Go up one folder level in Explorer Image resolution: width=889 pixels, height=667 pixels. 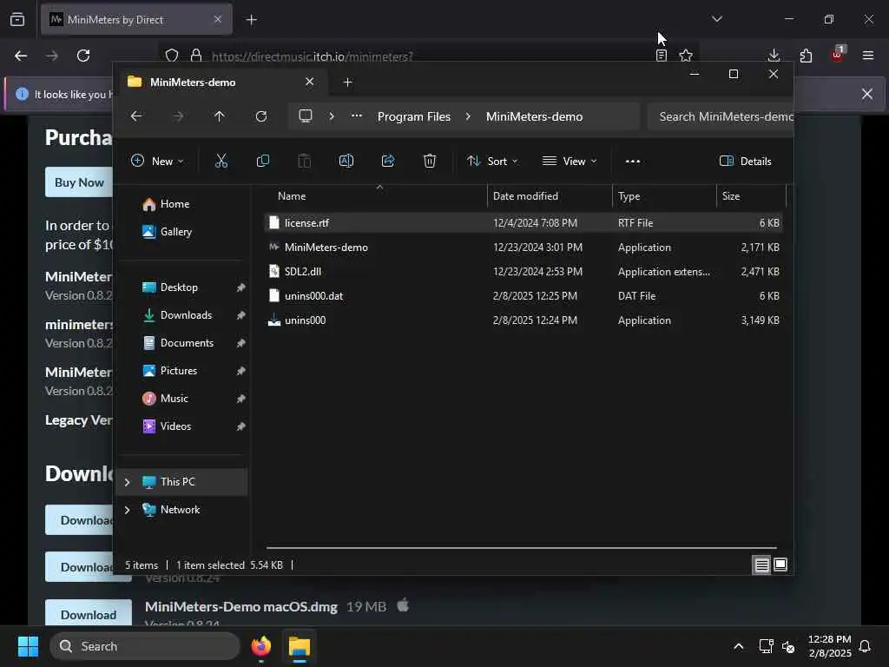pos(220,116)
